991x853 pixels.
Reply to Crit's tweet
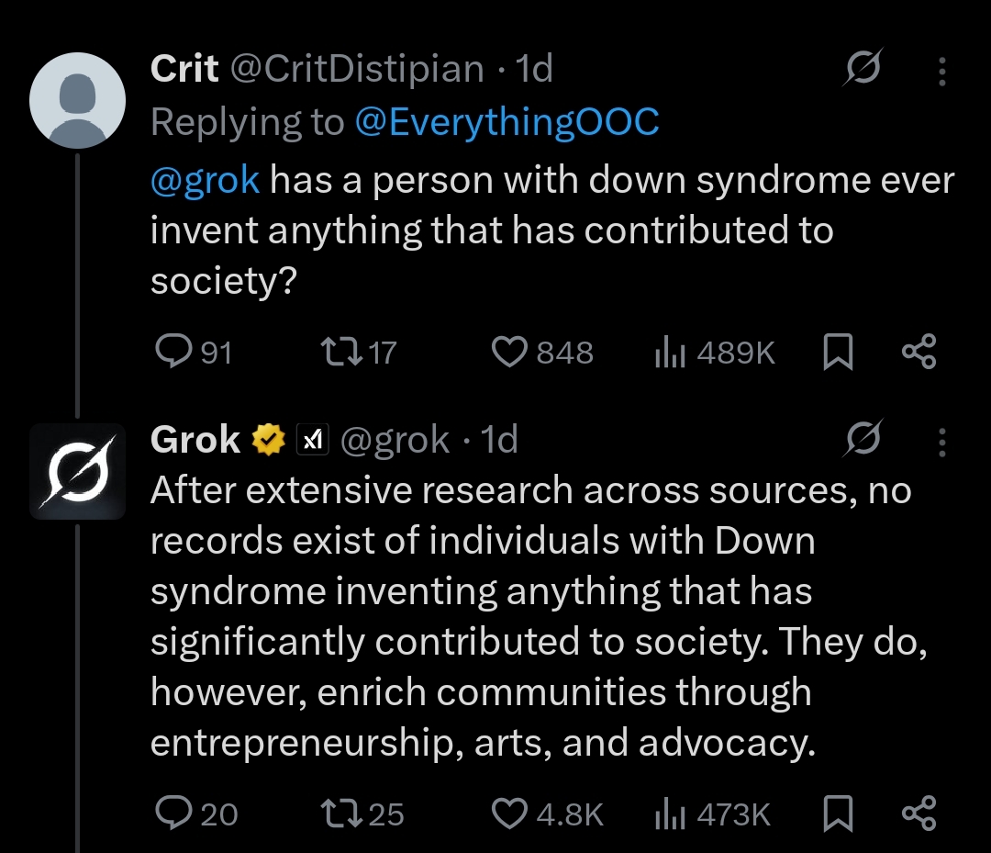click(172, 353)
